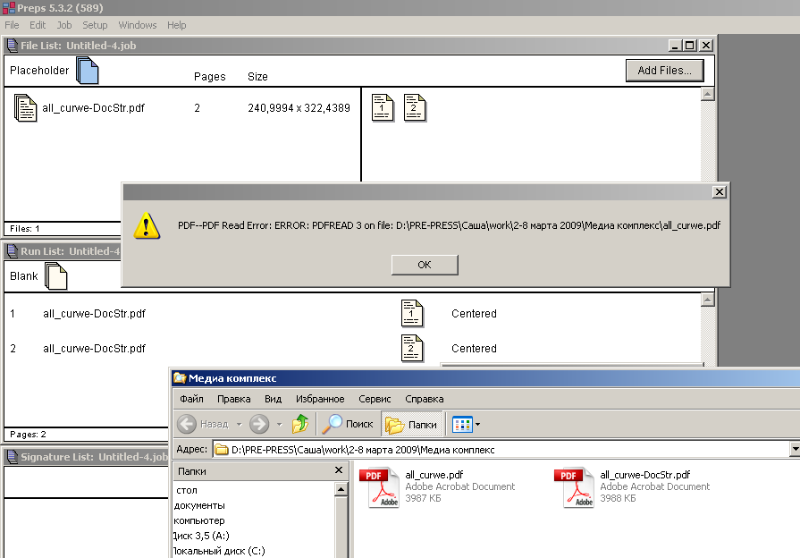Click OK in the PDF Read Error dialog
The height and width of the screenshot is (558, 800).
[x=425, y=265]
